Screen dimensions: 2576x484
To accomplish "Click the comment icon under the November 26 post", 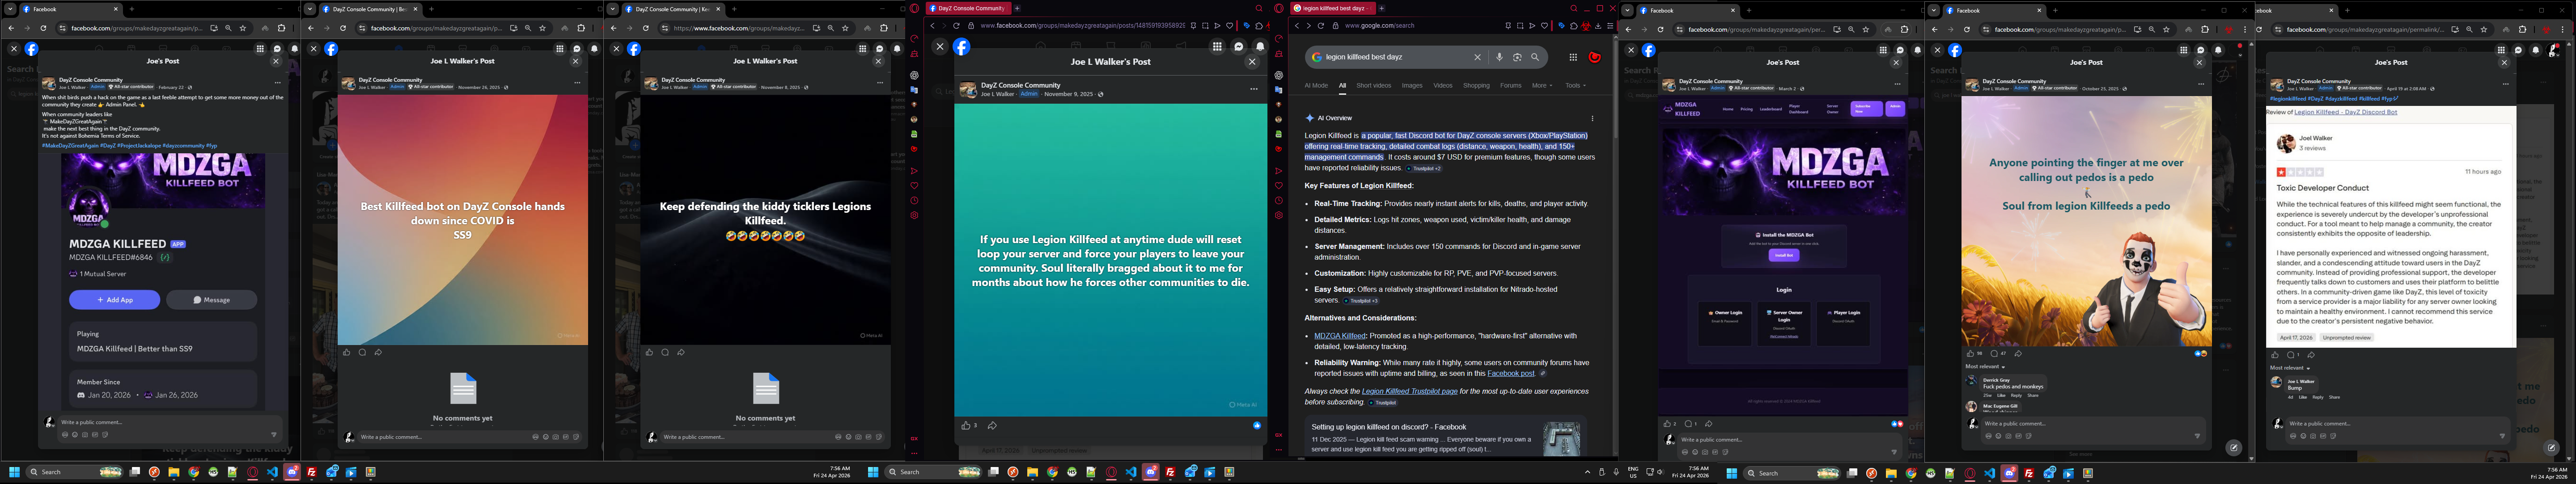I will point(362,352).
